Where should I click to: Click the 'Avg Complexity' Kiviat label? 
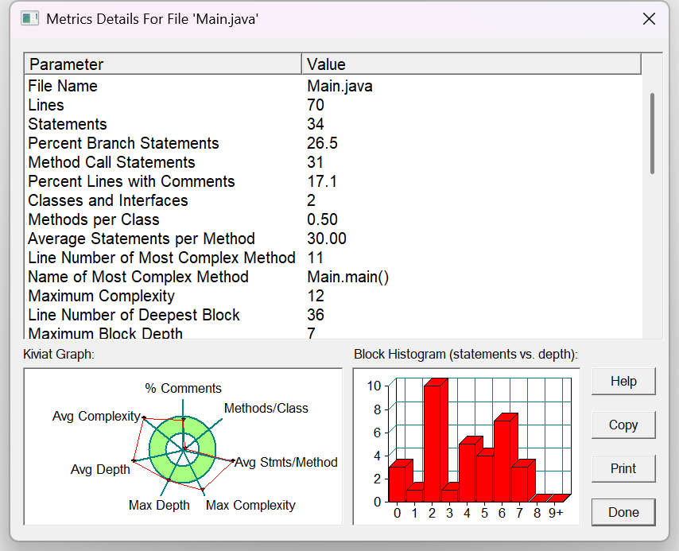96,416
